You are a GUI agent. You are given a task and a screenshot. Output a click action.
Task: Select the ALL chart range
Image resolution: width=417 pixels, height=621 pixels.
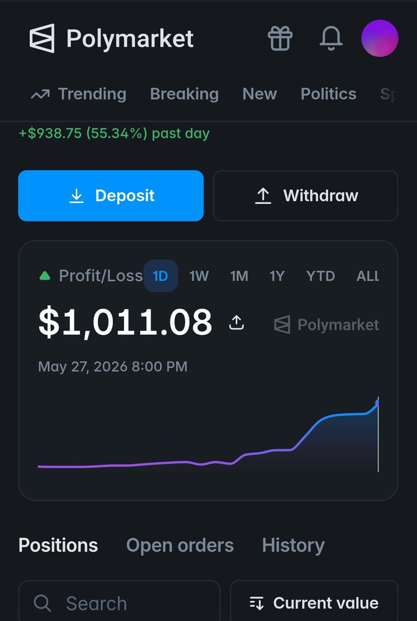[x=367, y=276]
